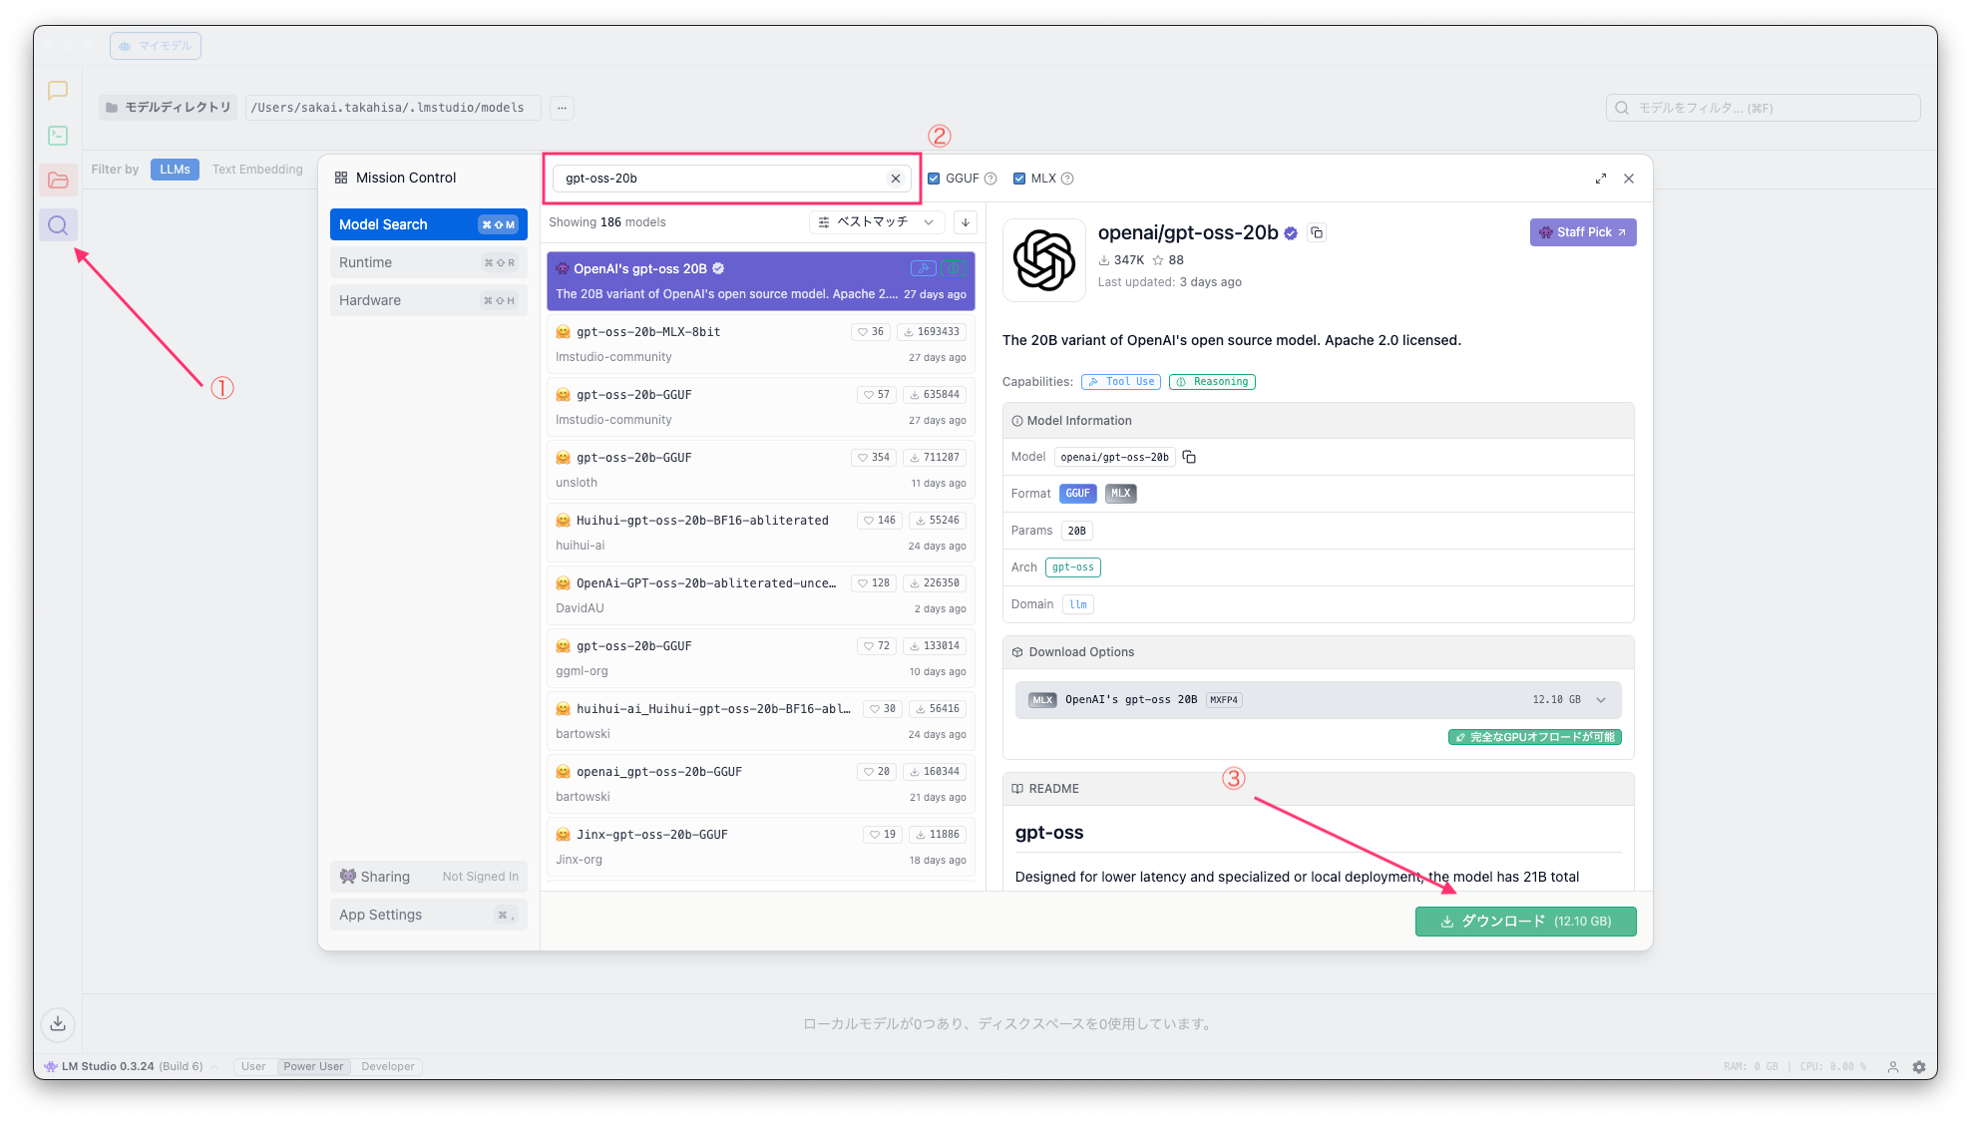The height and width of the screenshot is (1121, 1971).
Task: Select OpenAi-GPT-oss-20b-abliterated by DavidAU
Action: click(x=760, y=595)
